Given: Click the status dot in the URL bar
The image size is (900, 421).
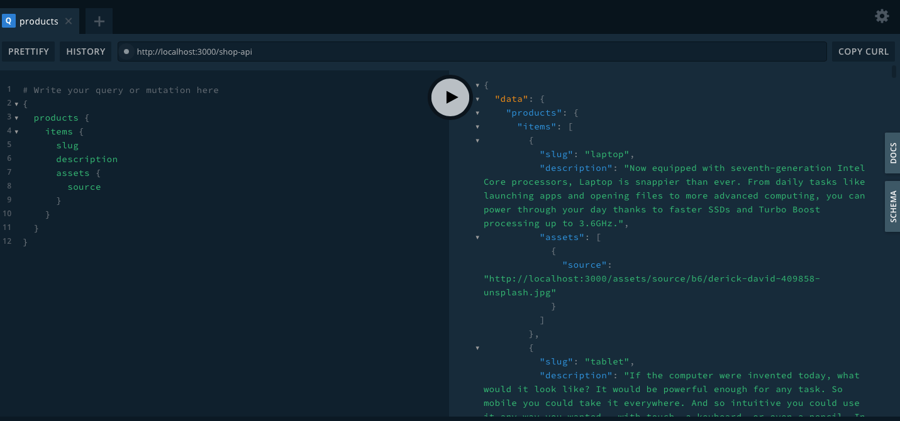Looking at the screenshot, I should pyautogui.click(x=126, y=52).
